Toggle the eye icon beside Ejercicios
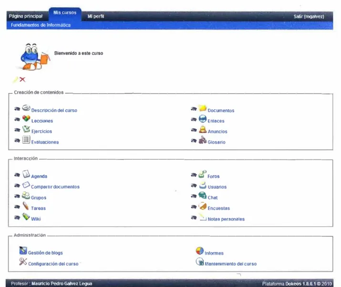 pyautogui.click(x=17, y=130)
